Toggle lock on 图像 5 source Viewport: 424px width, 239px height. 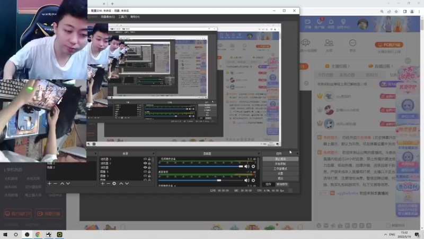(149, 172)
